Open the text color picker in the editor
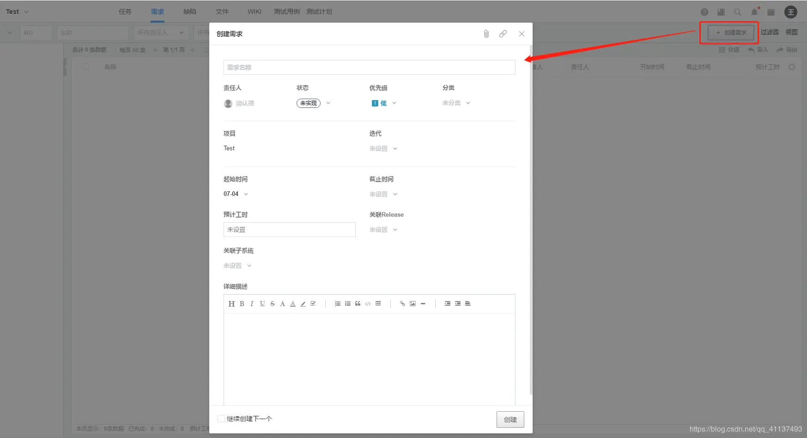This screenshot has height=438, width=807. (293, 303)
